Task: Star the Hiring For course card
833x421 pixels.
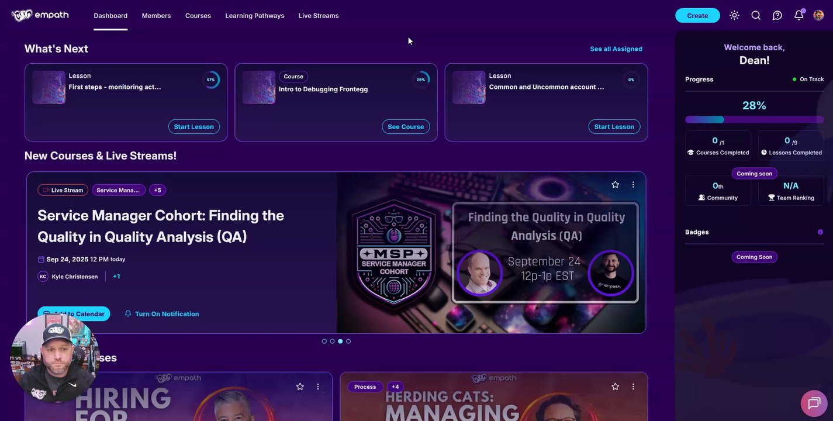Action: click(x=300, y=387)
